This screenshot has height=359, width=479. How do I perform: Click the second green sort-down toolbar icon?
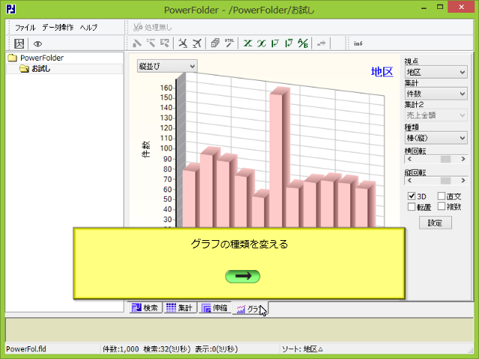tap(289, 43)
